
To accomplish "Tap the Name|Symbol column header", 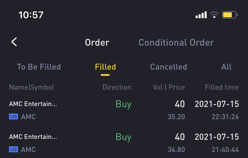I will click(x=31, y=87).
